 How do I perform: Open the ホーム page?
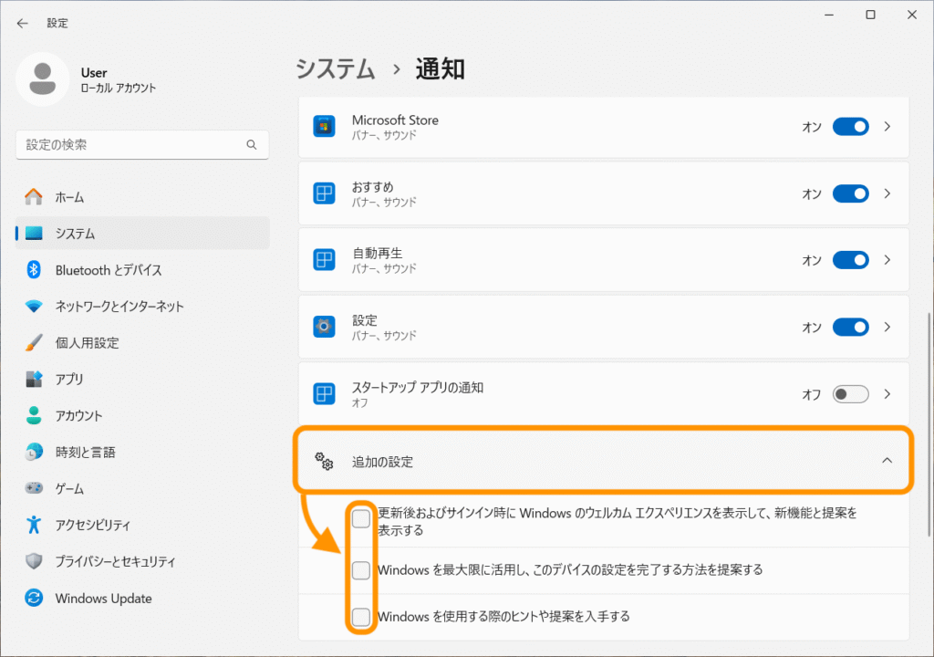[142, 197]
